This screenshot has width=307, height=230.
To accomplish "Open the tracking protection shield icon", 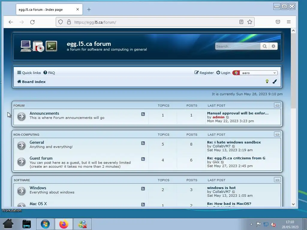I will [61, 22].
